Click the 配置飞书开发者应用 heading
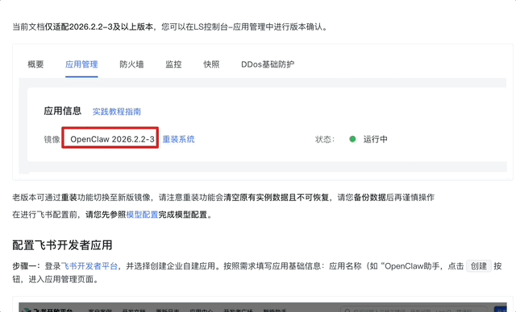Viewport: 516px width, 312px height. pos(62,245)
